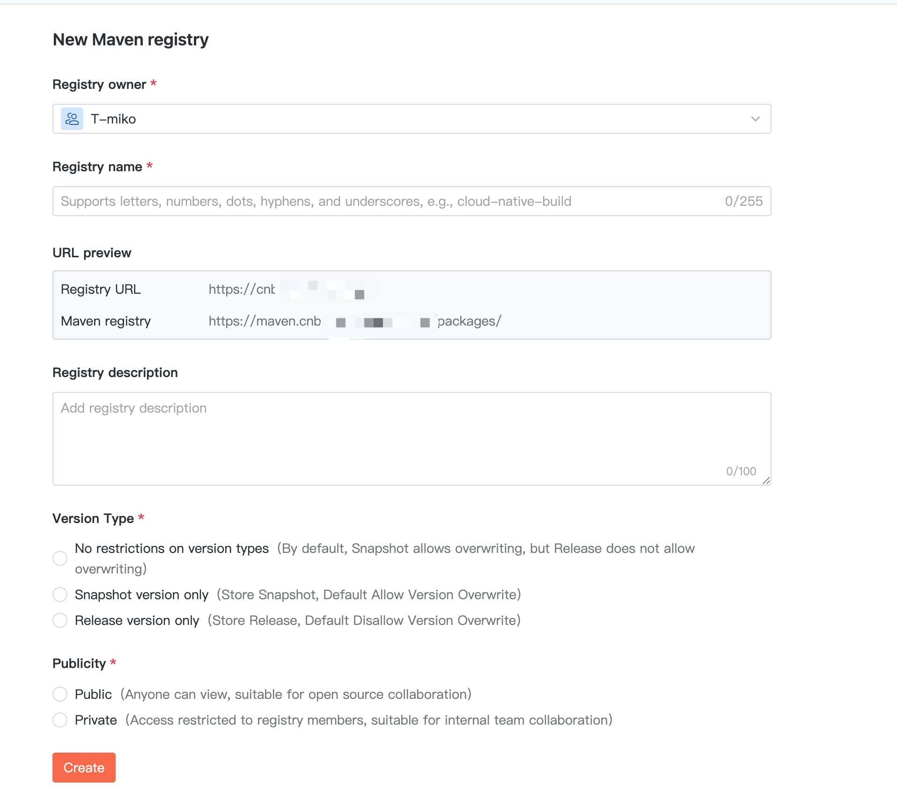Pick the Release version only option

[60, 620]
